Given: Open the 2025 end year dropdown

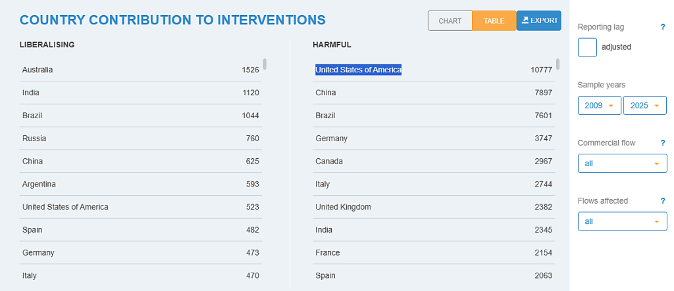Looking at the screenshot, I should [x=644, y=106].
